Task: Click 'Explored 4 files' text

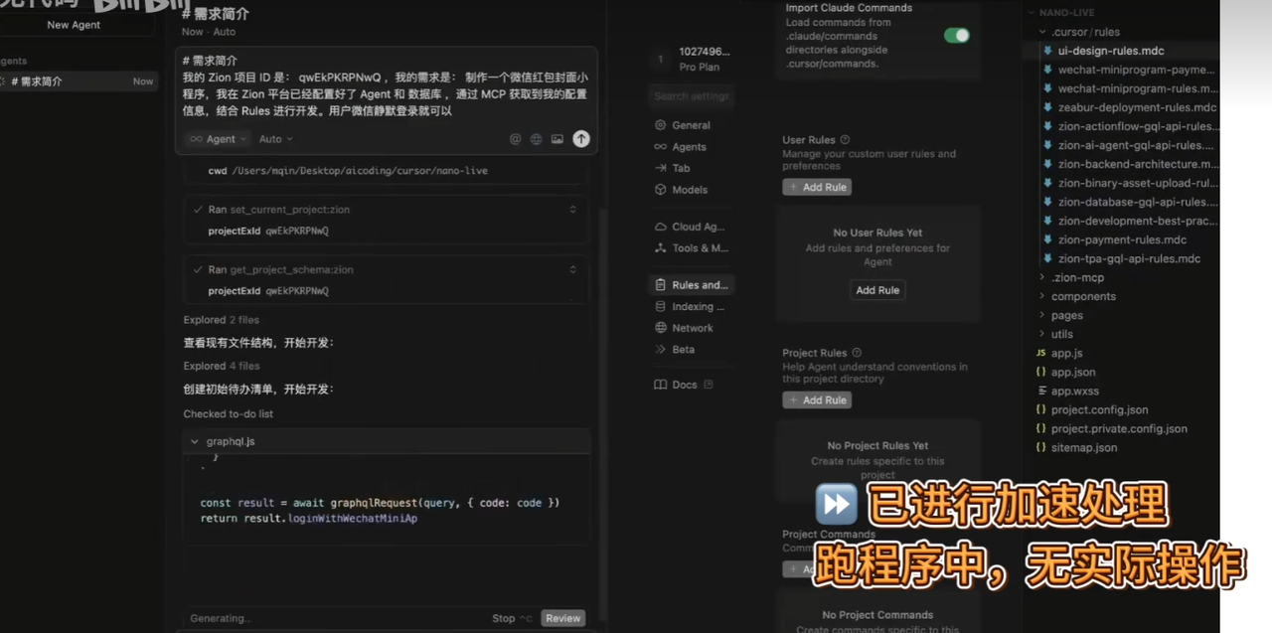Action: point(221,366)
